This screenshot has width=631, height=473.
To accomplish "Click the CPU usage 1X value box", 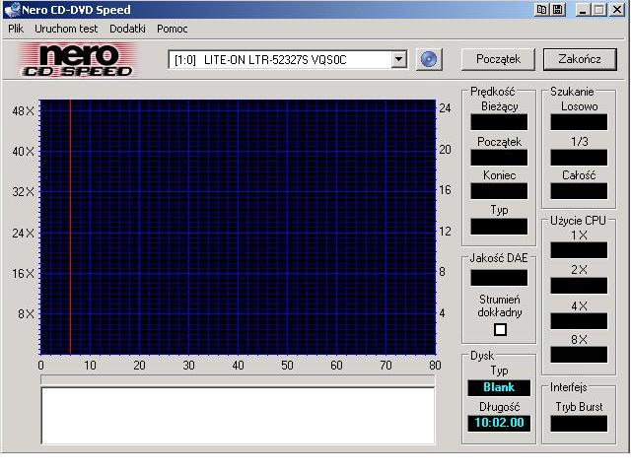I will pos(579,250).
